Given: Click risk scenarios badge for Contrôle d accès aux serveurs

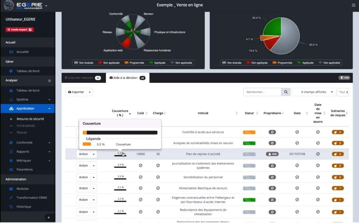Looking at the screenshot, I should (x=338, y=132).
